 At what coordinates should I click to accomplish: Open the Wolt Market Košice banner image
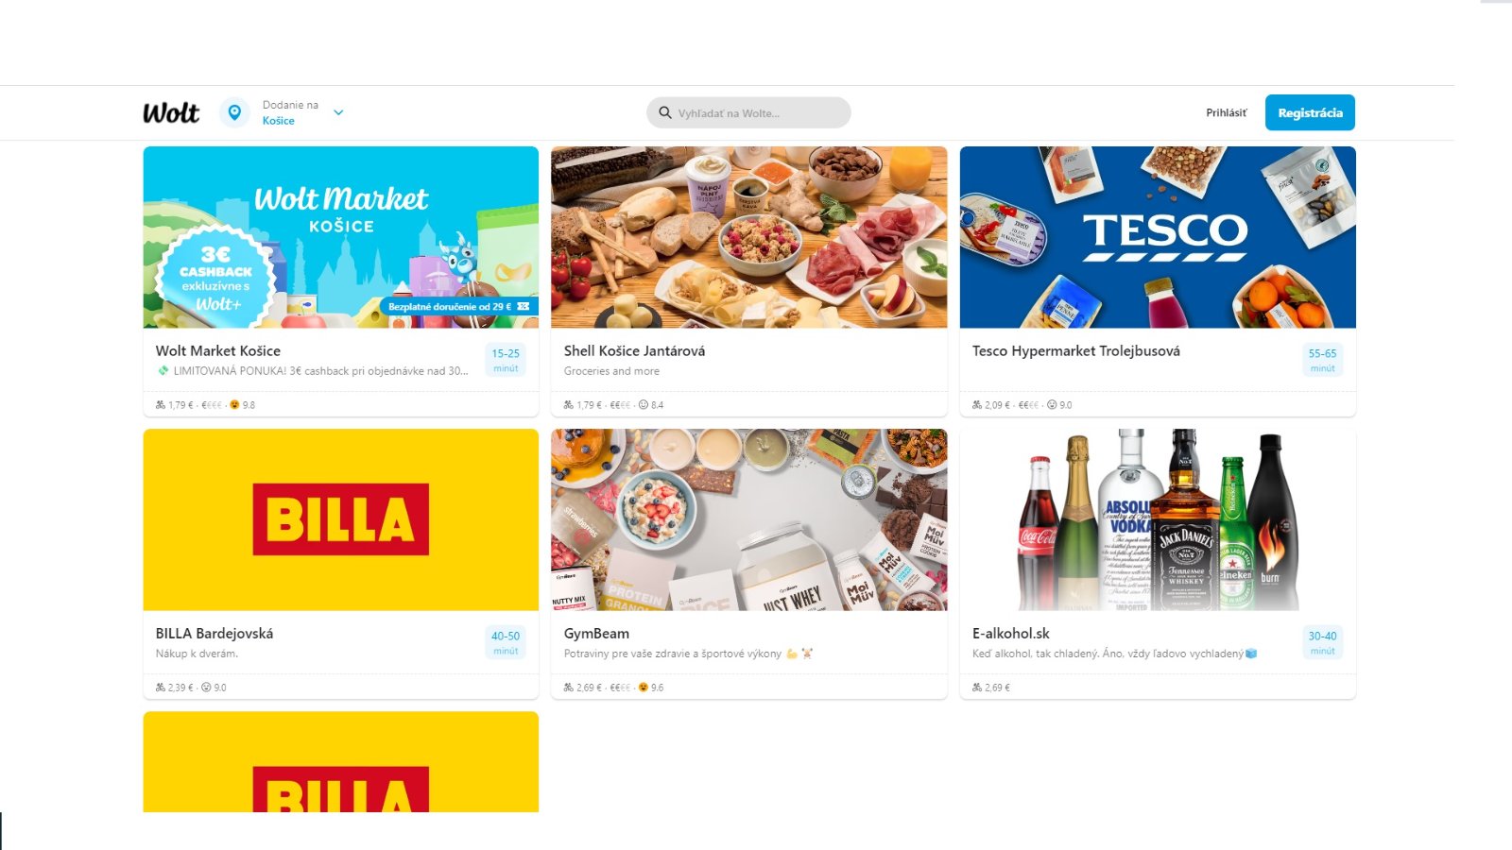[x=341, y=237]
